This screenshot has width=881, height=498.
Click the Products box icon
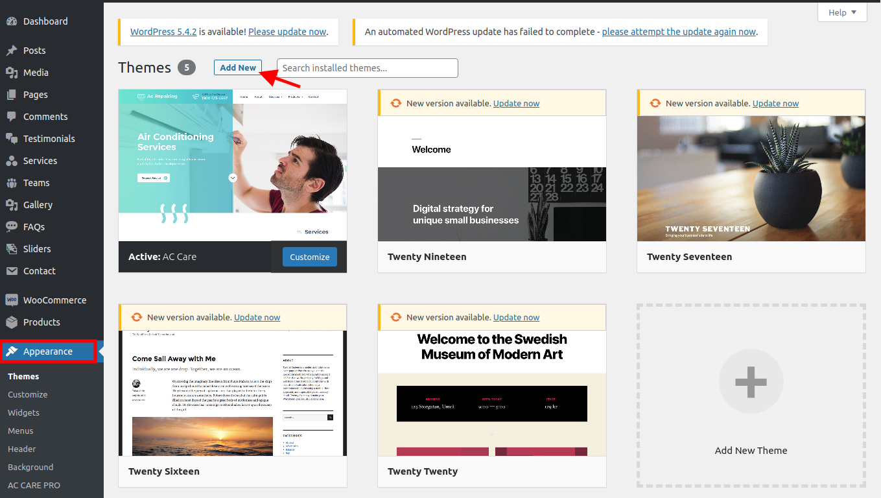pos(12,322)
